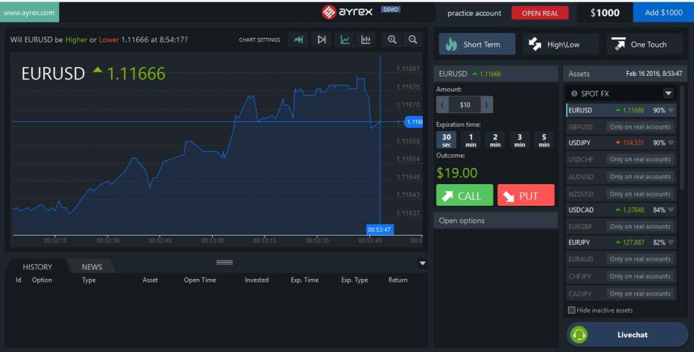Screen dimensions: 694x352
Task: Favorite EURJPY with its heart icon
Action: (x=671, y=243)
